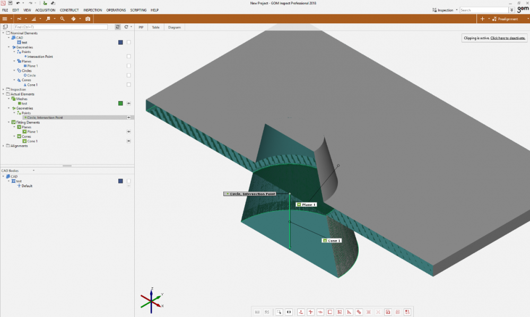Switch to the Diagram tab

175,28
